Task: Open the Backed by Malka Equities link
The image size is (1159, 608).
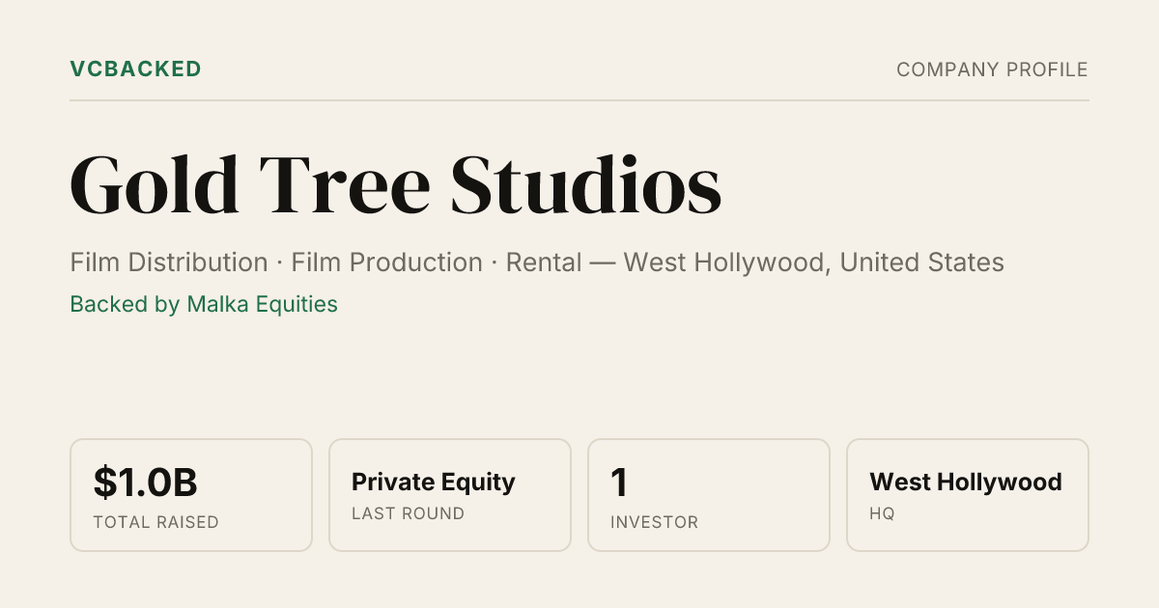Action: [x=204, y=305]
